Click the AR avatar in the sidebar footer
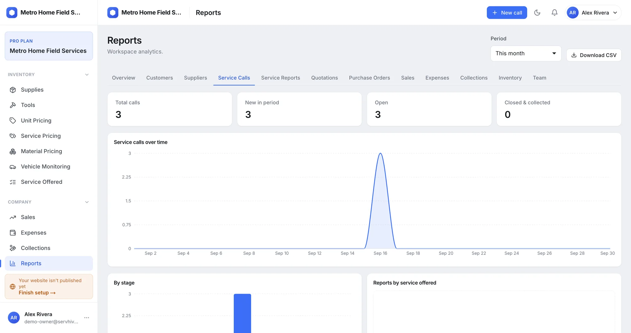 coord(14,318)
